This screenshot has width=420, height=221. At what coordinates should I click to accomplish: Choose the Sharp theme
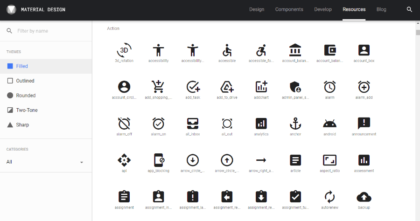(x=46, y=125)
